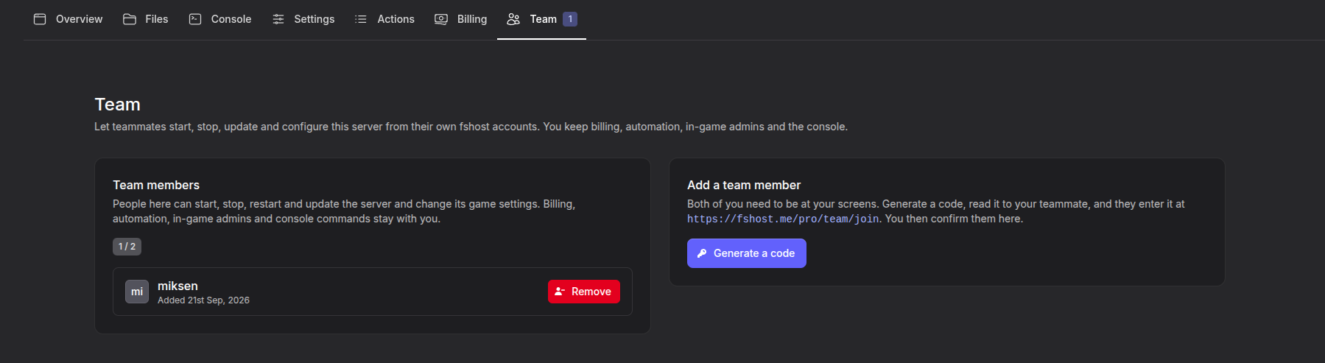This screenshot has width=1325, height=363.
Task: Click the 1 / 2 member count badge
Action: (x=127, y=247)
